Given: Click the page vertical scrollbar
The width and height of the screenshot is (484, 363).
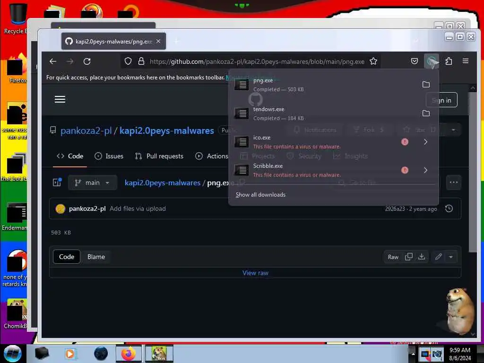Looking at the screenshot, I should coord(473,173).
